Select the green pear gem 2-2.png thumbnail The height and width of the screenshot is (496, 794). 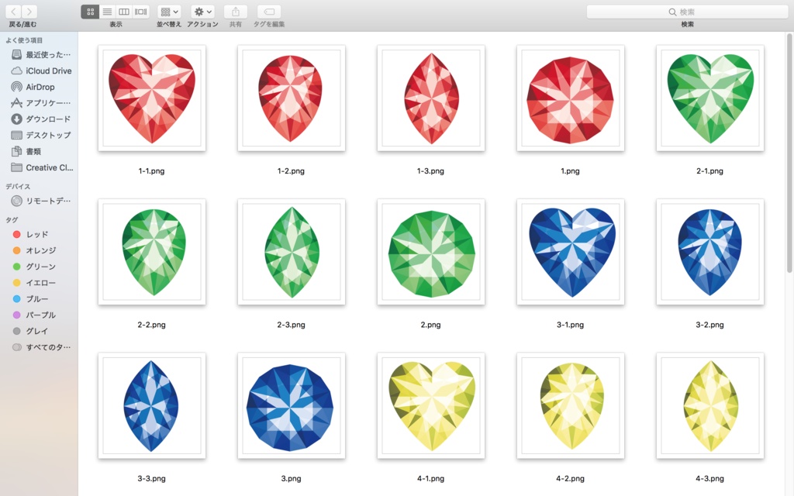152,252
